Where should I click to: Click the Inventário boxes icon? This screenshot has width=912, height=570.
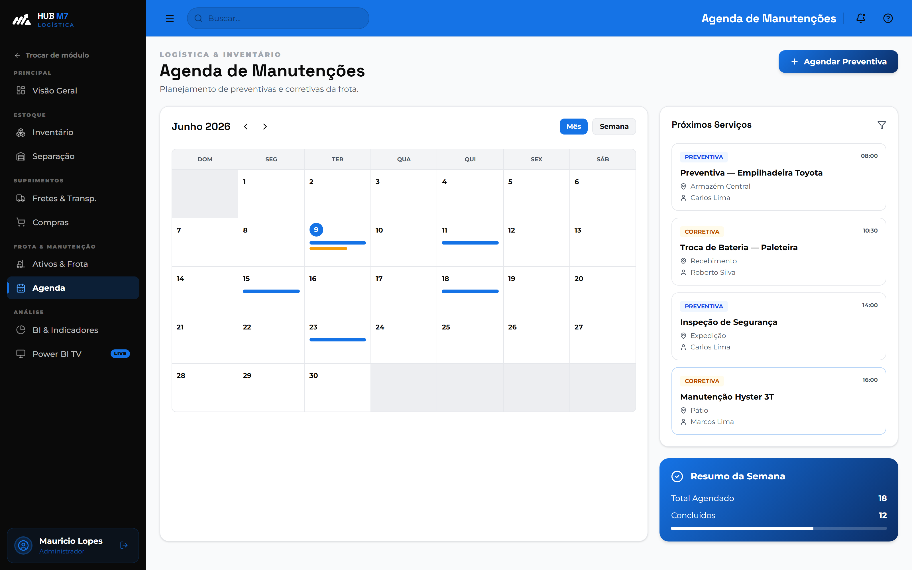(21, 132)
